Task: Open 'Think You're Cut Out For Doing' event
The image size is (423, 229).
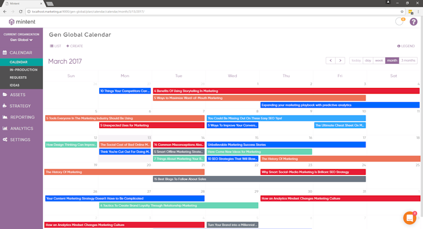Action: 125,152
